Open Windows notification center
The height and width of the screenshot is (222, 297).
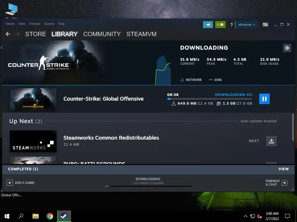[287, 216]
